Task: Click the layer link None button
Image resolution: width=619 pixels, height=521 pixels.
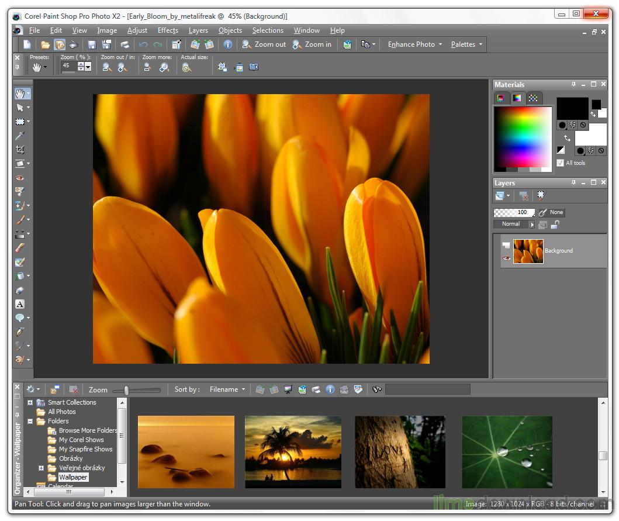Action: point(552,212)
